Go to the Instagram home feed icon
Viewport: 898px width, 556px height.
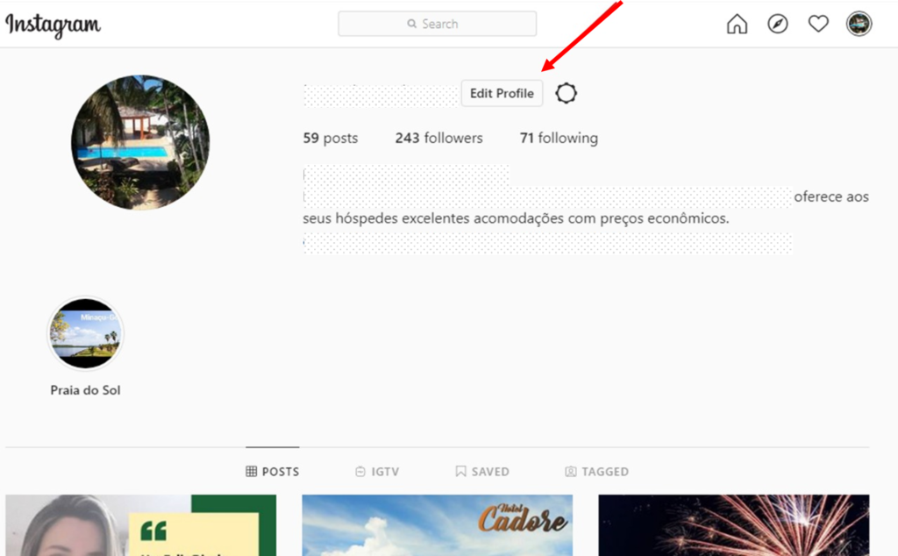point(737,24)
